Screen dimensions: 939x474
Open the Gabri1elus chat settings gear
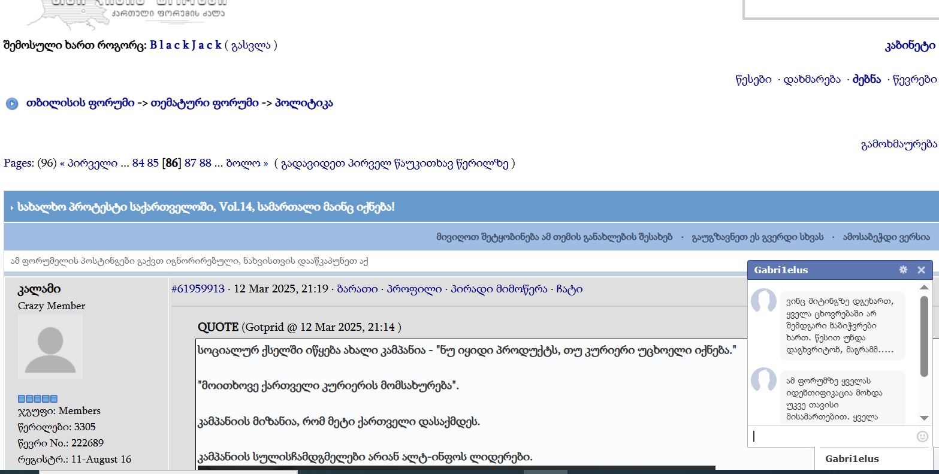[903, 270]
